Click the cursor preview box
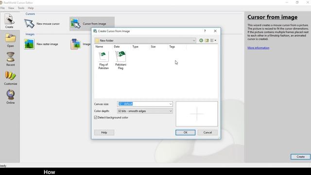 pos(196,114)
